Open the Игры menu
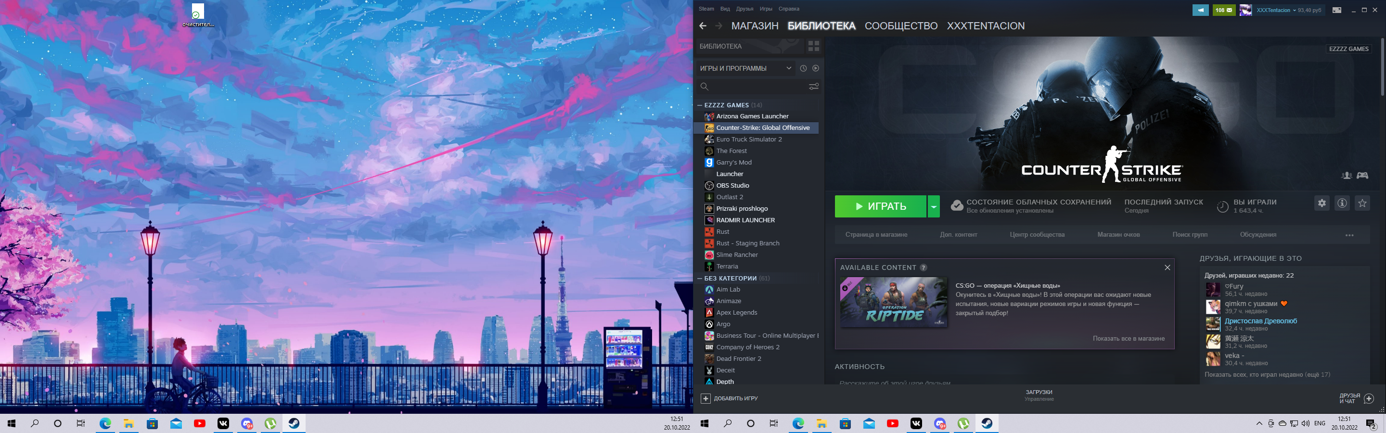The height and width of the screenshot is (433, 1386). click(766, 9)
